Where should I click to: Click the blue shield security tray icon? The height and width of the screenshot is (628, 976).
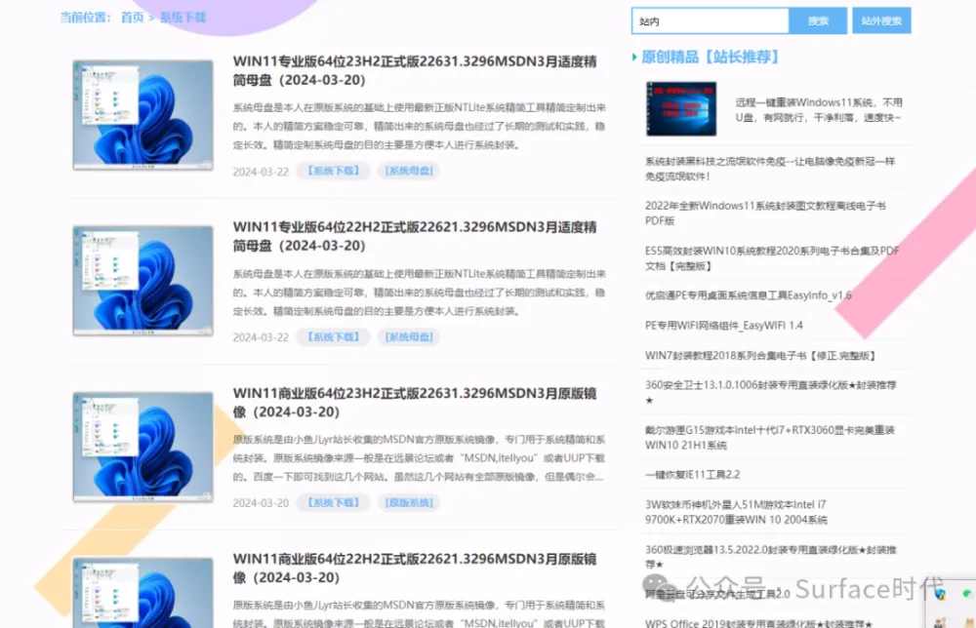(x=939, y=594)
